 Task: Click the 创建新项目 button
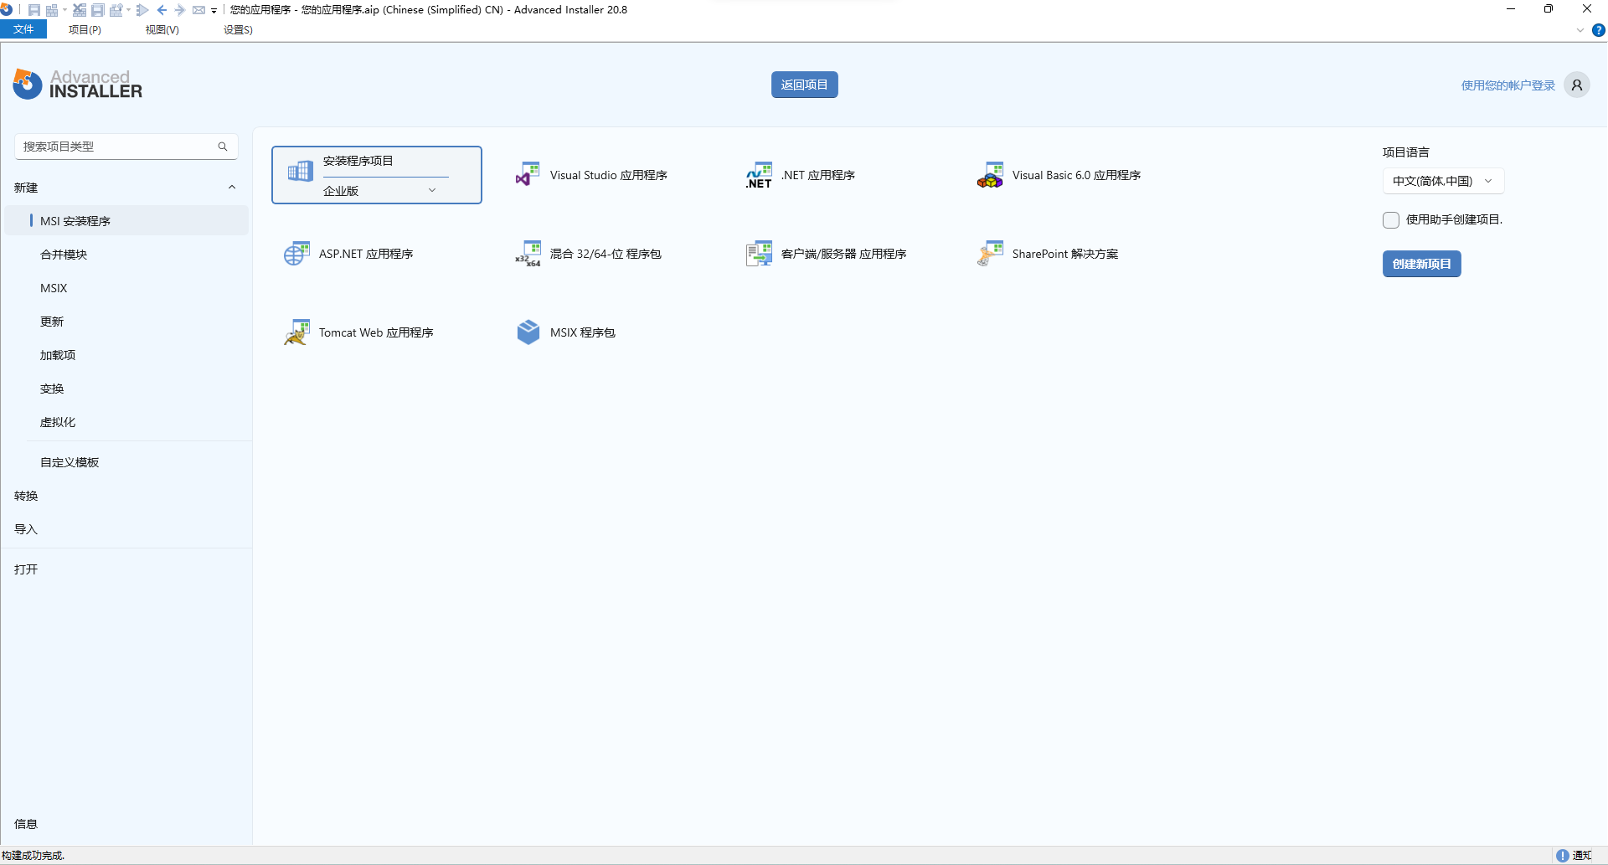pyautogui.click(x=1421, y=264)
